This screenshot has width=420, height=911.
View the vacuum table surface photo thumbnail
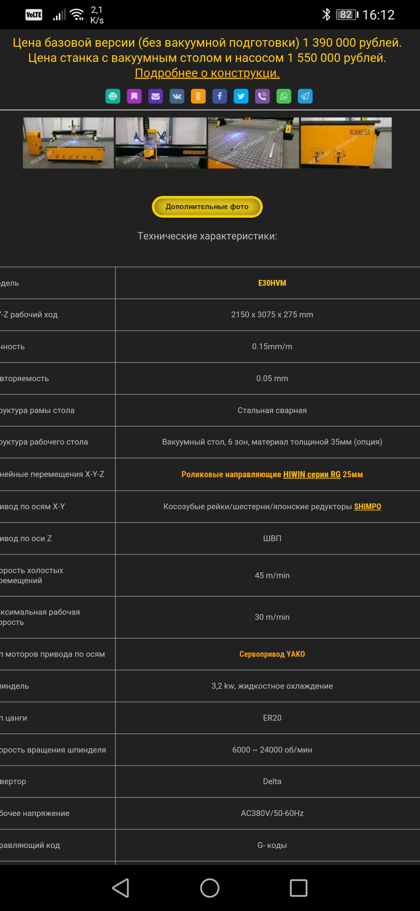tap(254, 143)
